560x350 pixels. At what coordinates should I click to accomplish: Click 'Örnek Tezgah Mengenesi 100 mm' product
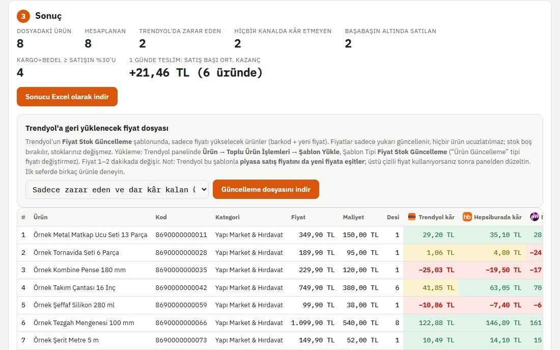pos(84,323)
